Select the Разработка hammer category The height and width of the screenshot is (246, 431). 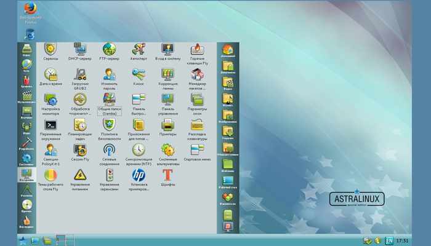point(26,144)
